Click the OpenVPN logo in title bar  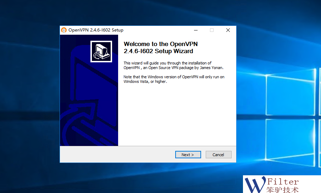(64, 30)
